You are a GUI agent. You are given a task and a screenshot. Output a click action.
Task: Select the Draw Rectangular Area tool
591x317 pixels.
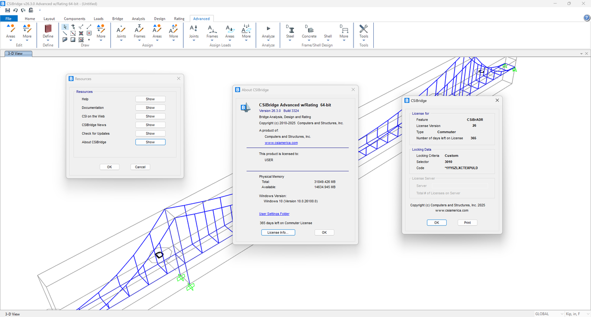(73, 40)
